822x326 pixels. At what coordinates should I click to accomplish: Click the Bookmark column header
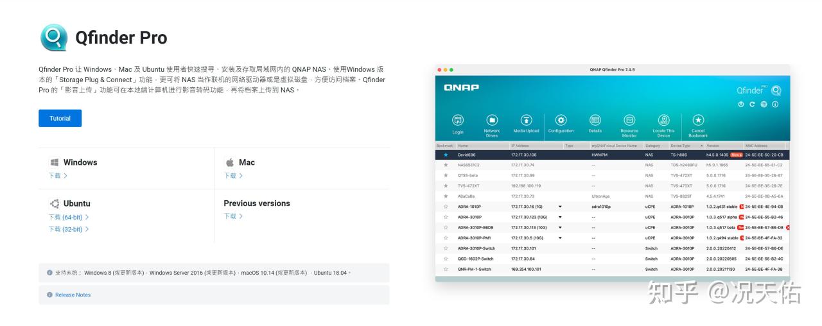click(x=445, y=146)
